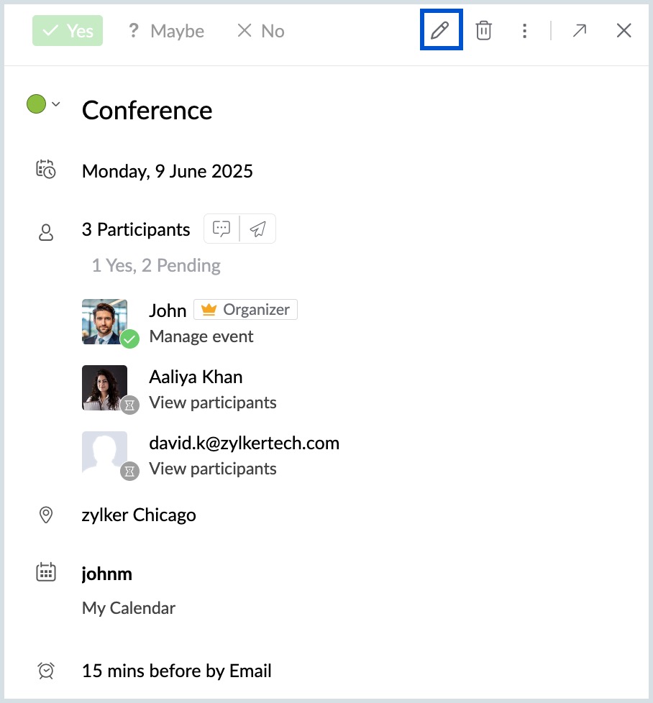Open event in detailed view arrow
Screen dimensions: 653x703
click(x=579, y=30)
